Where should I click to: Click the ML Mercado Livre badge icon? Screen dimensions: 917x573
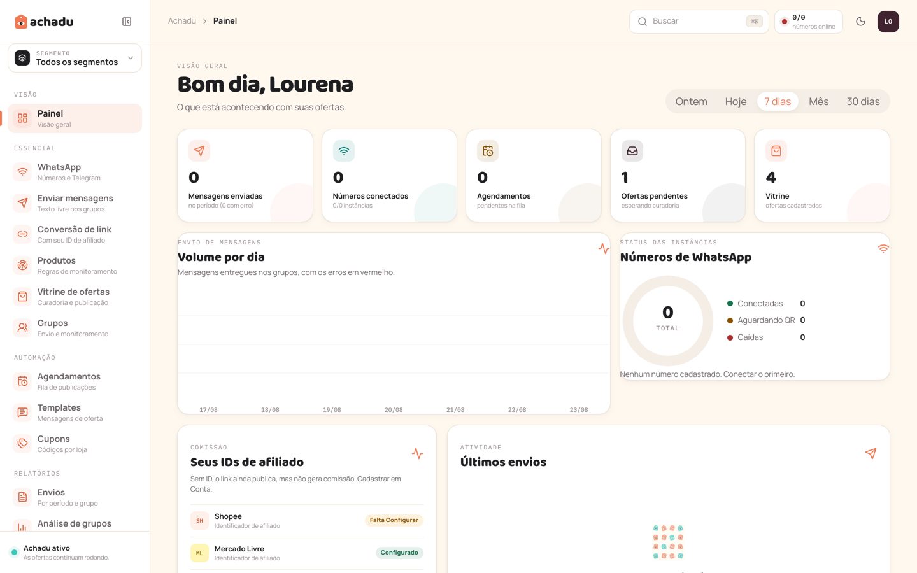(199, 553)
